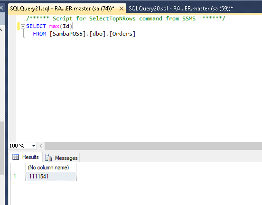Select the 1111541 result cell
This screenshot has width=262, height=205.
click(x=51, y=177)
